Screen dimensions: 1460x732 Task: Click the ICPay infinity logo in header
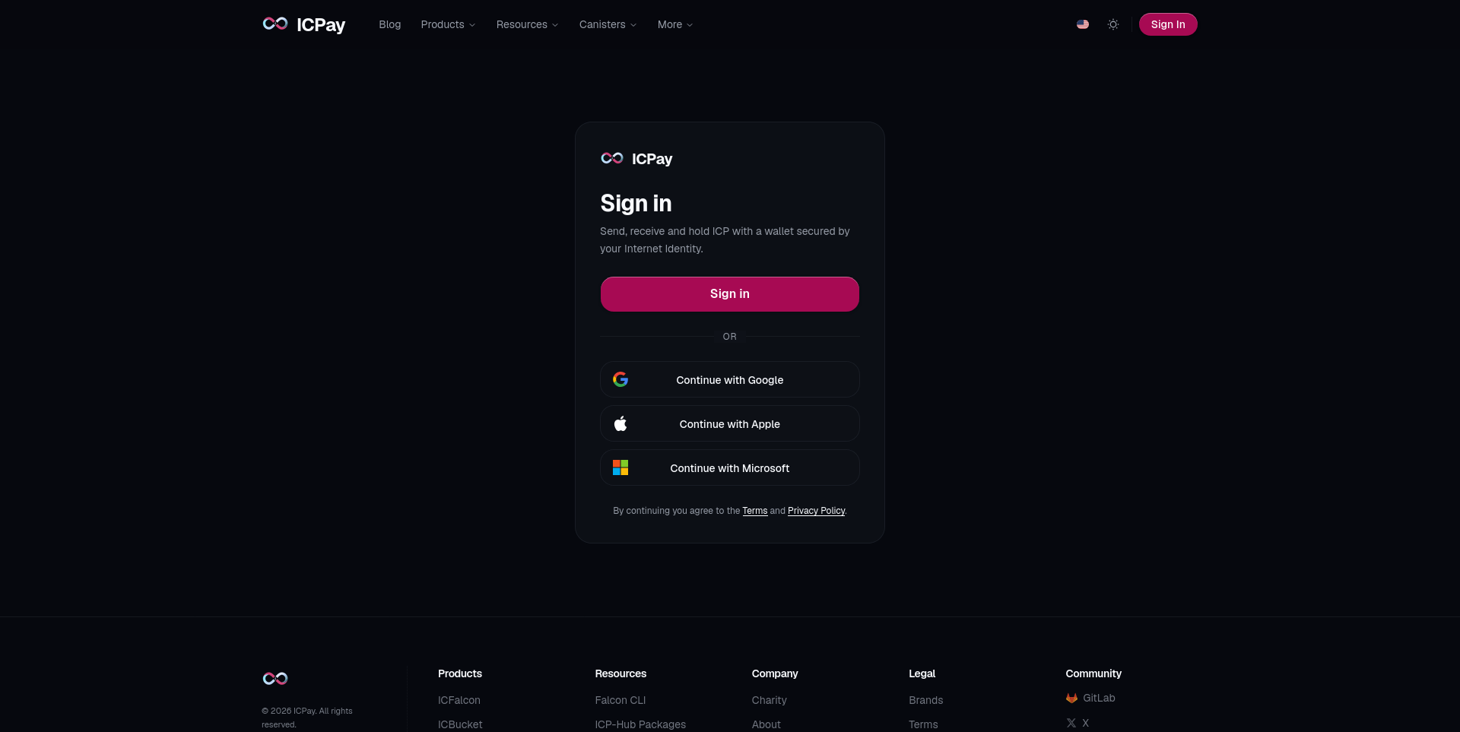point(275,24)
